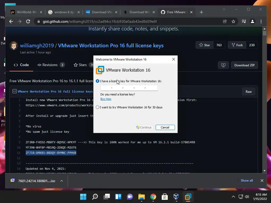Go back in Chrome
The width and height of the screenshot is (271, 203).
(x=11, y=21)
